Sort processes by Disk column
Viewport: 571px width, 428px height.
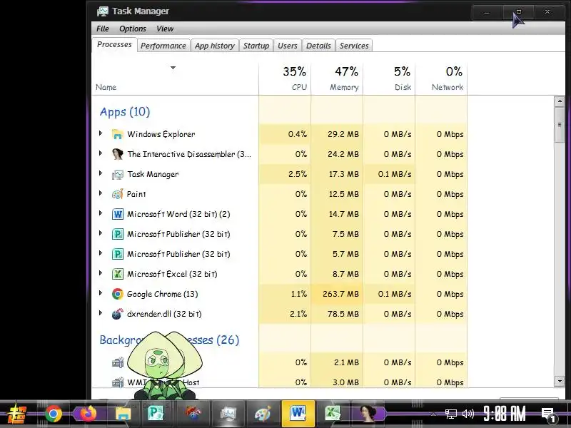(x=389, y=78)
